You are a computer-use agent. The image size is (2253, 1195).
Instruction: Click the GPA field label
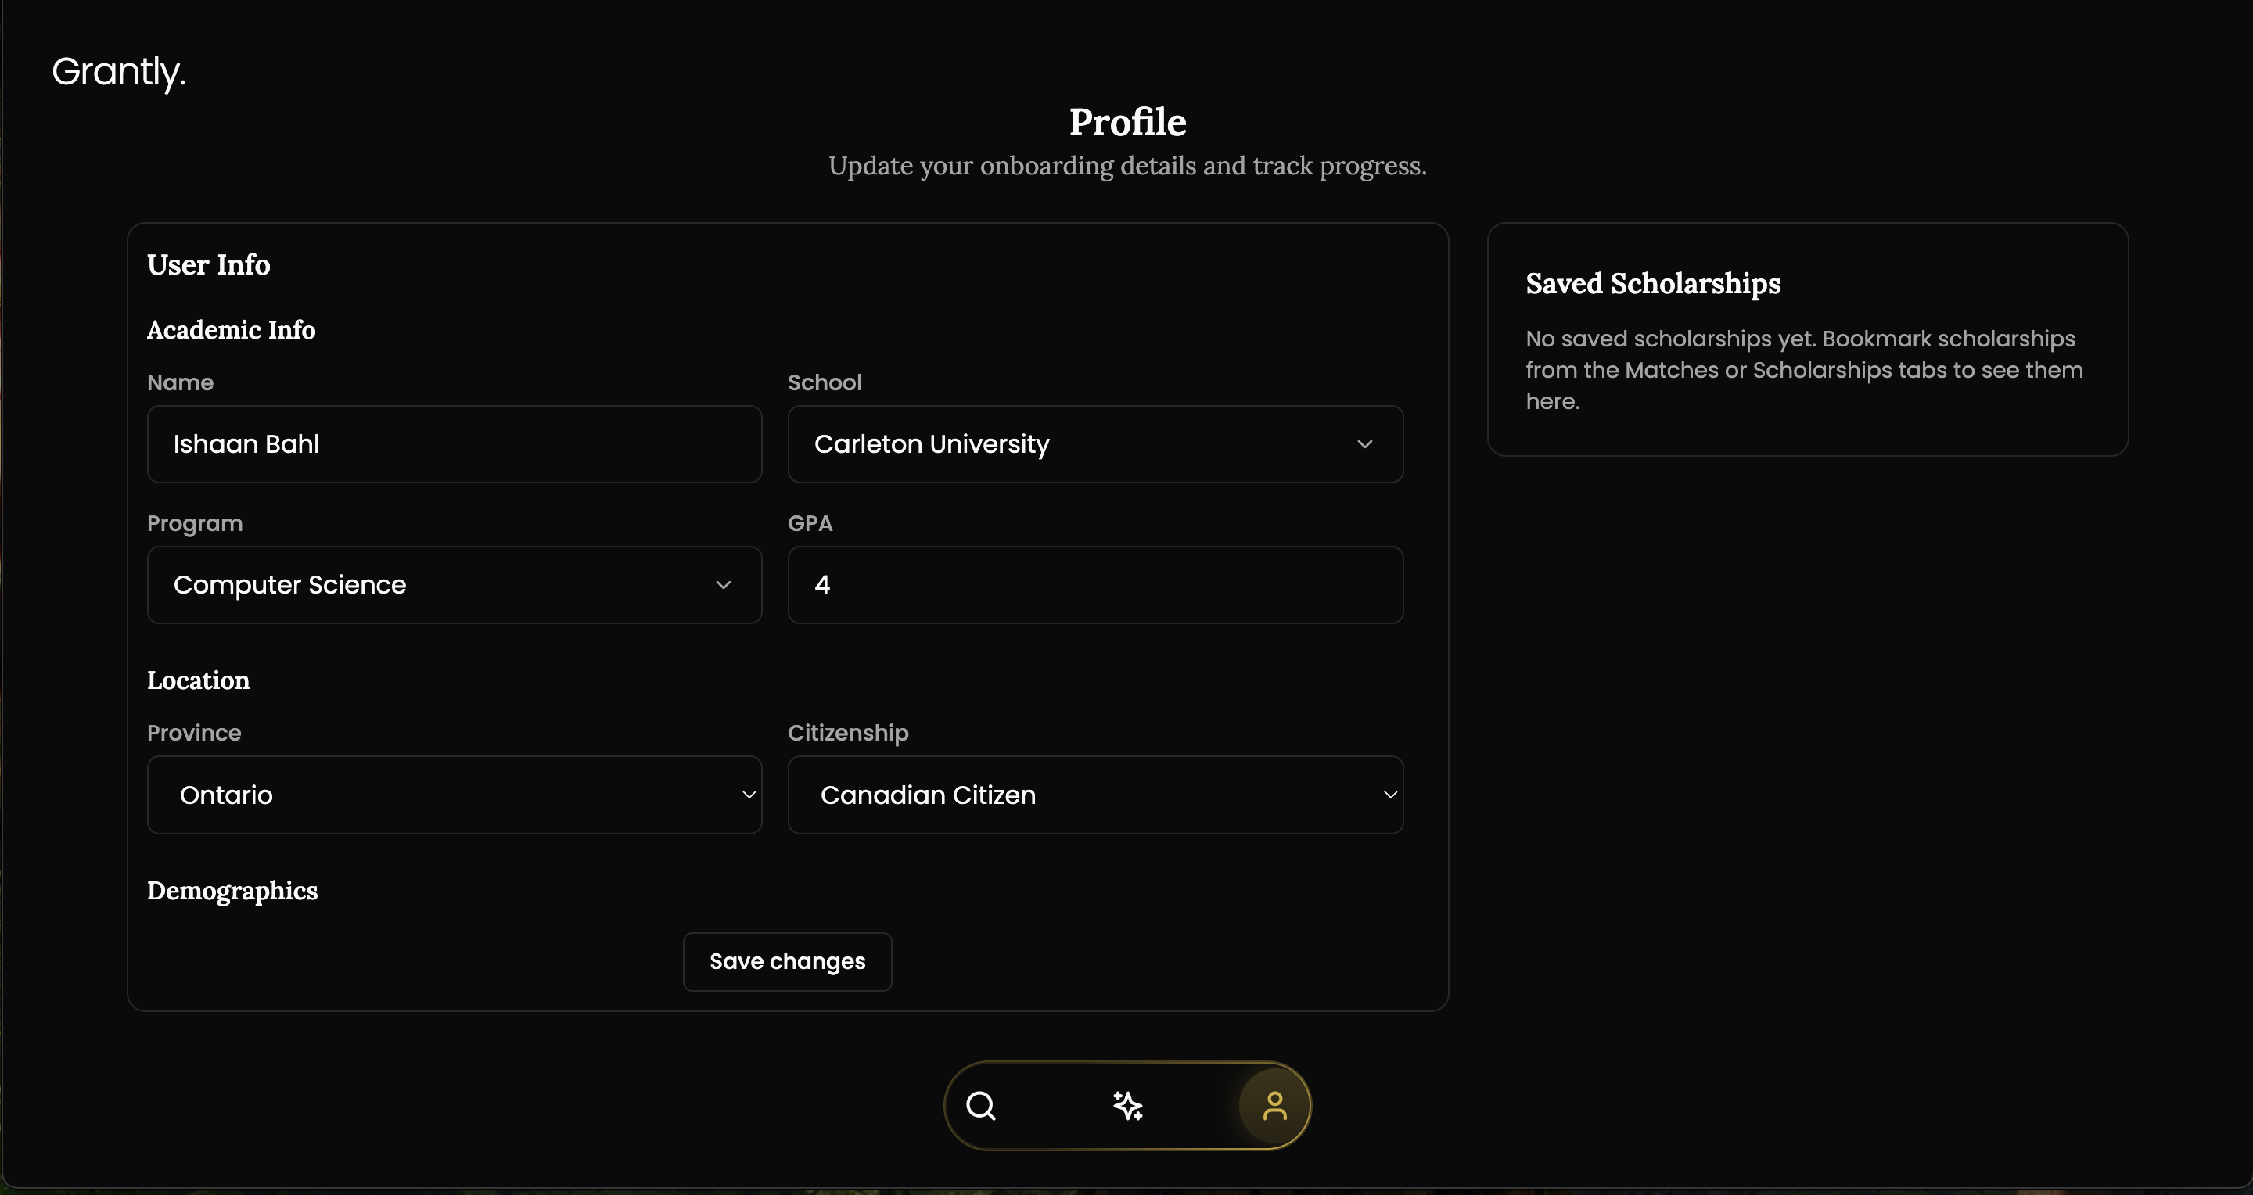810,524
